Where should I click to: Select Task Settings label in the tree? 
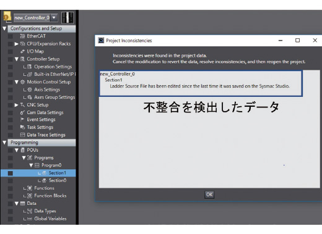(40, 127)
